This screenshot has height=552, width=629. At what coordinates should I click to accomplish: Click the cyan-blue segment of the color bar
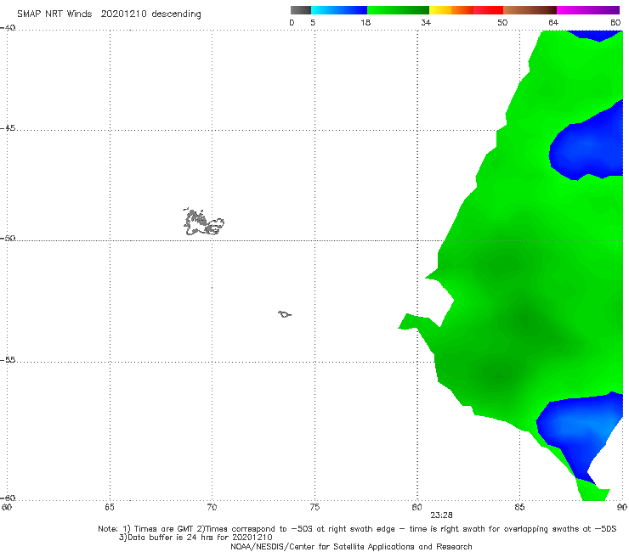[x=339, y=10]
